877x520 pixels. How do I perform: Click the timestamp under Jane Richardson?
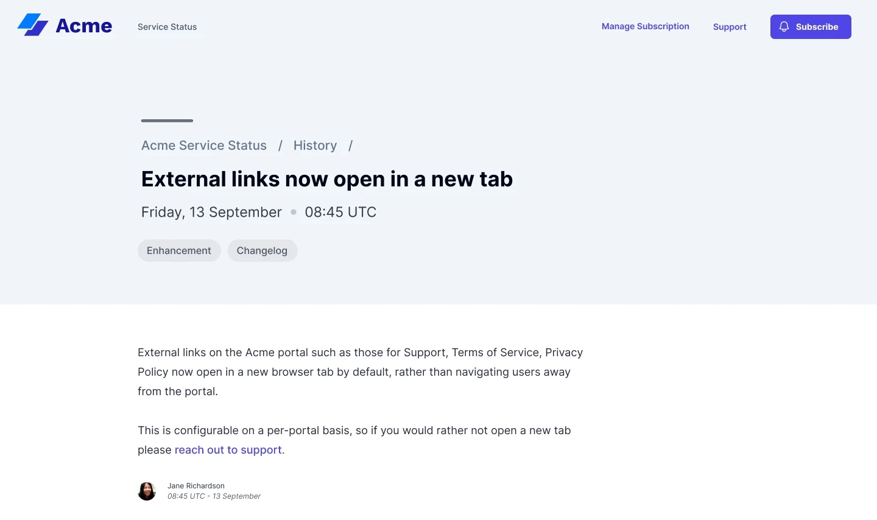click(214, 496)
